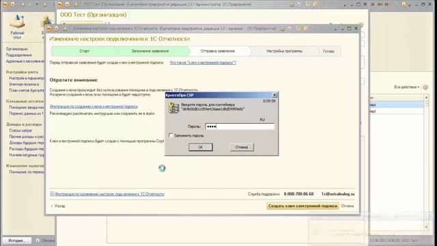
Task: Open the round info icon in the main title bar
Action: [x=404, y=5]
